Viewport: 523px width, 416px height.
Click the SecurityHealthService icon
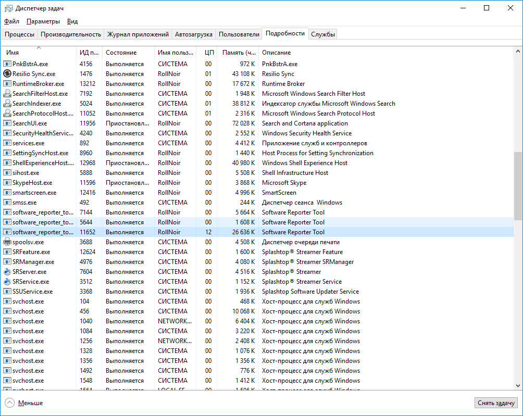click(x=7, y=133)
